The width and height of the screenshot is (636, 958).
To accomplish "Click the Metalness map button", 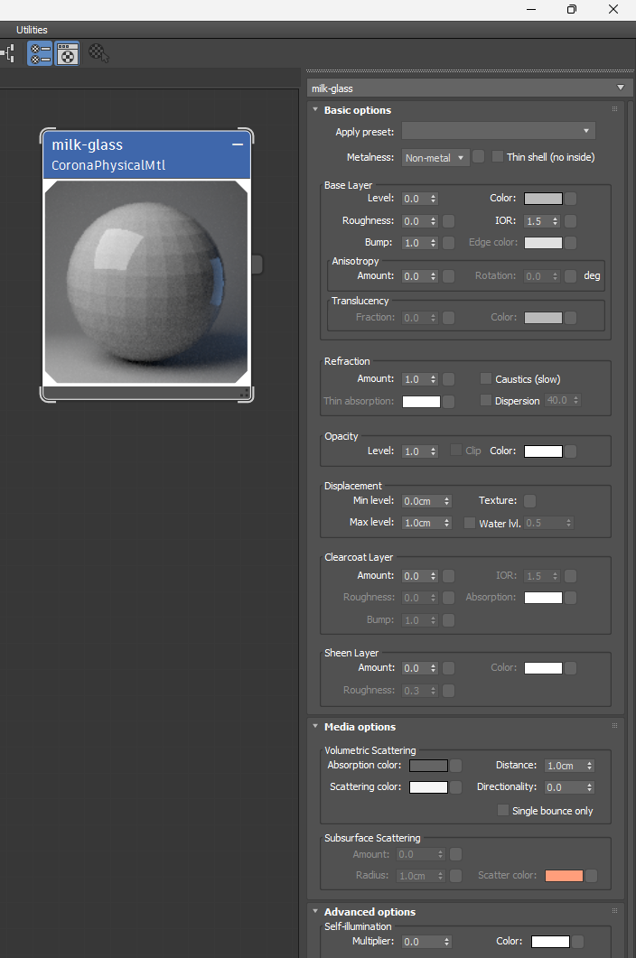I will [x=478, y=156].
